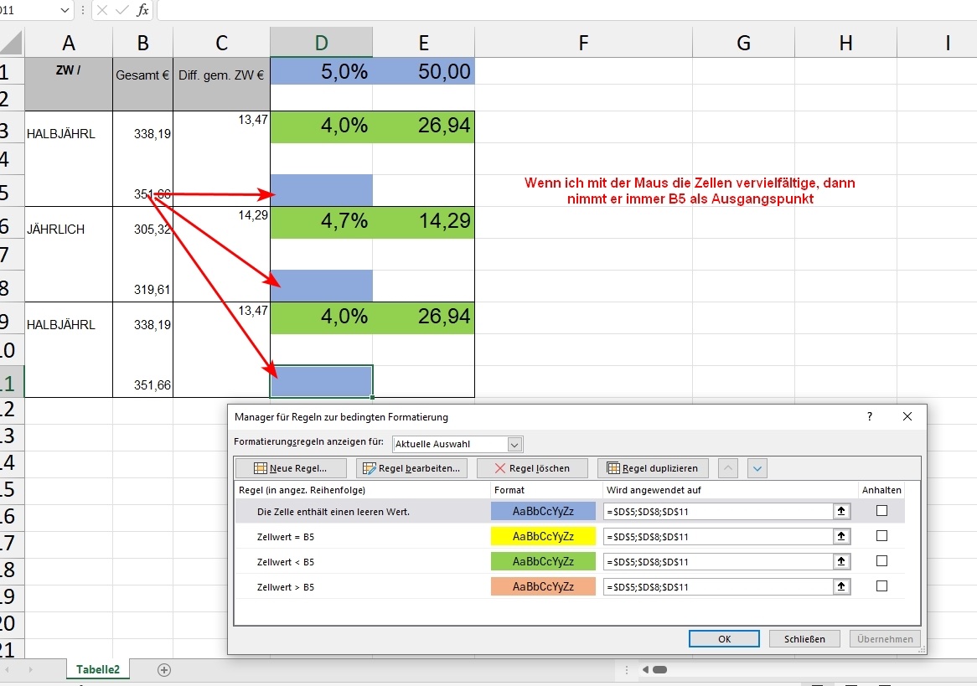This screenshot has height=686, width=977.
Task: Click the yellow format preview swatch
Action: [x=543, y=536]
